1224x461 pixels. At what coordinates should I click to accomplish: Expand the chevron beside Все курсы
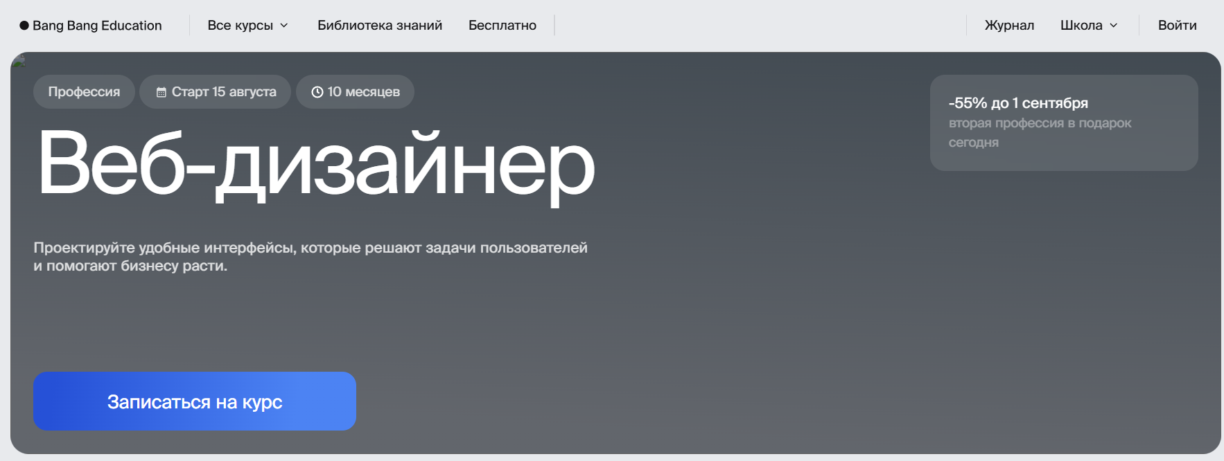click(284, 26)
